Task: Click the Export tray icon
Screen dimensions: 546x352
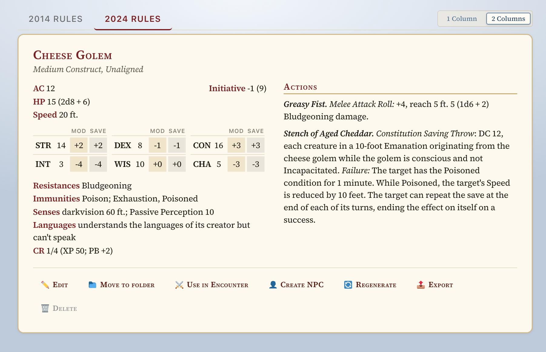Action: (x=421, y=285)
